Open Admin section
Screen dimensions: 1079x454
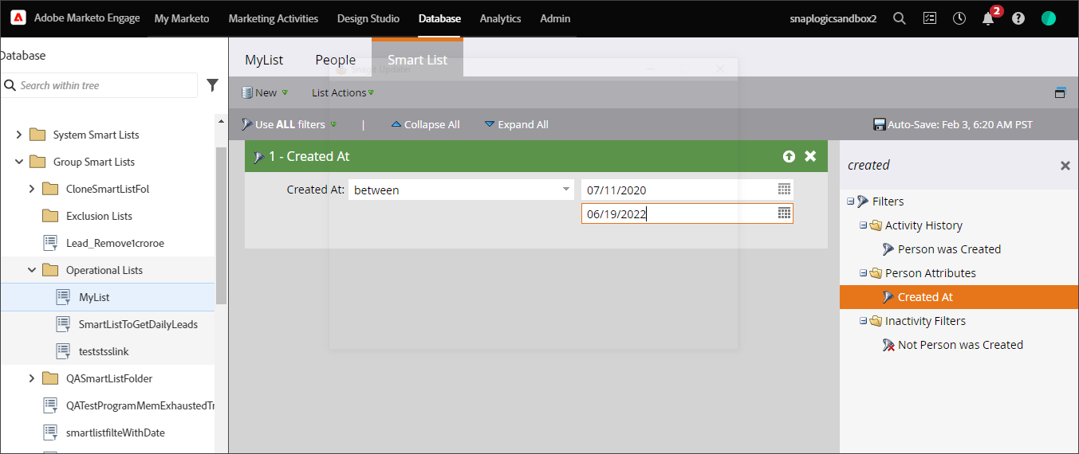coord(555,18)
